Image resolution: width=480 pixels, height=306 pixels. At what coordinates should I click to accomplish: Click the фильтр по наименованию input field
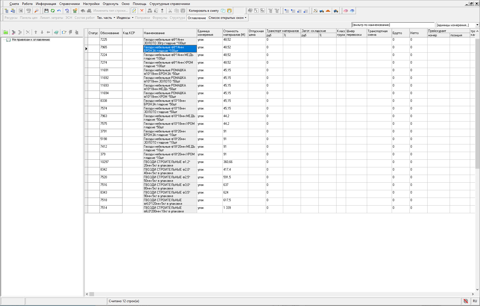tap(393, 25)
